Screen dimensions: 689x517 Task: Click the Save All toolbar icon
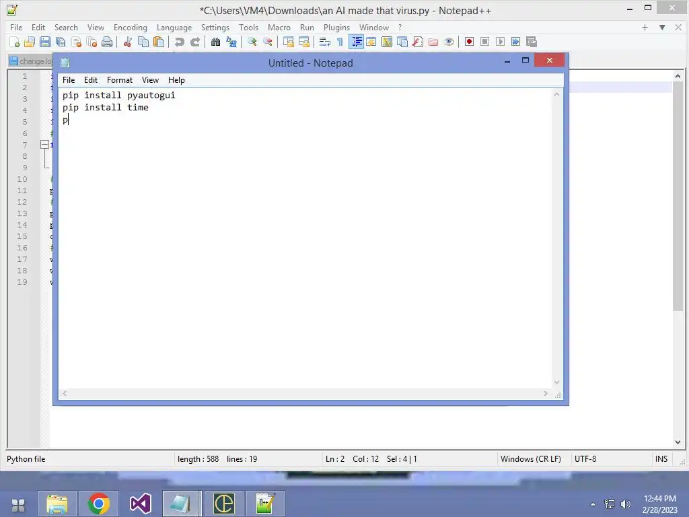61,42
